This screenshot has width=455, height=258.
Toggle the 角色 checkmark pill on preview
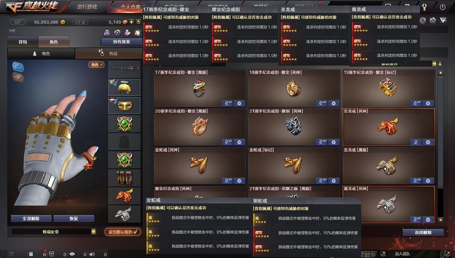96,65
